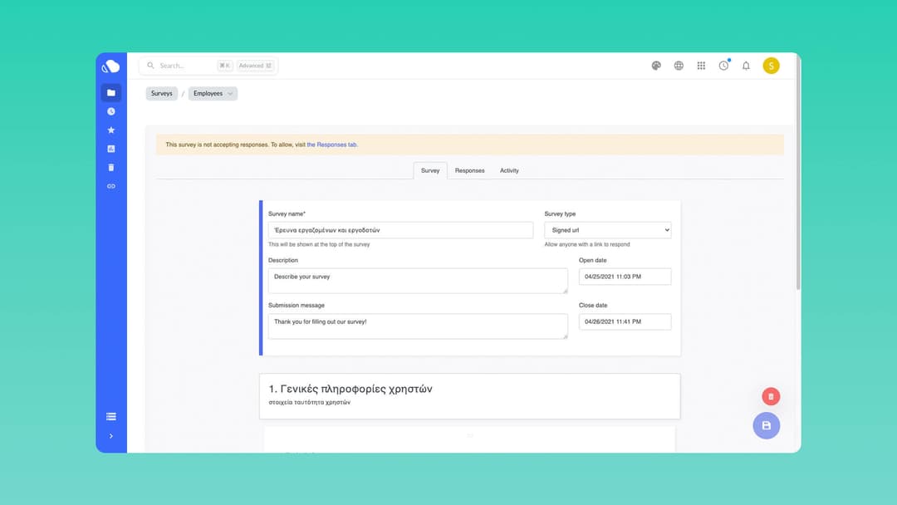Click the floating save disk button

(766, 425)
